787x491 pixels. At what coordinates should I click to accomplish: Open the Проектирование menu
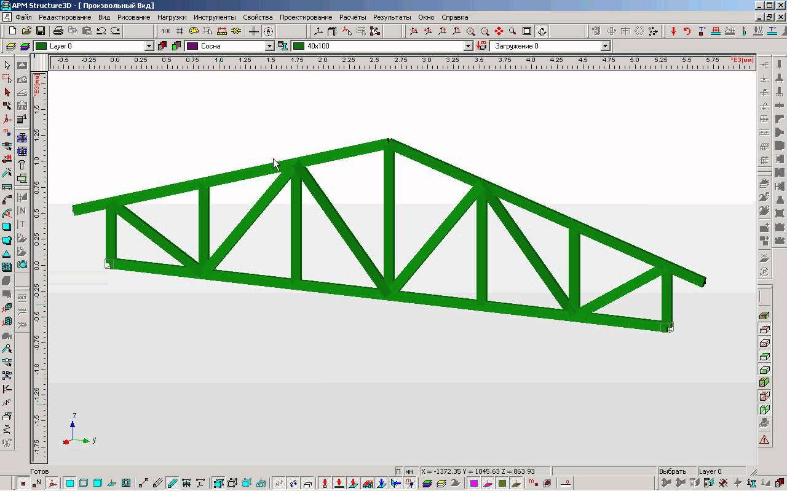click(x=306, y=17)
